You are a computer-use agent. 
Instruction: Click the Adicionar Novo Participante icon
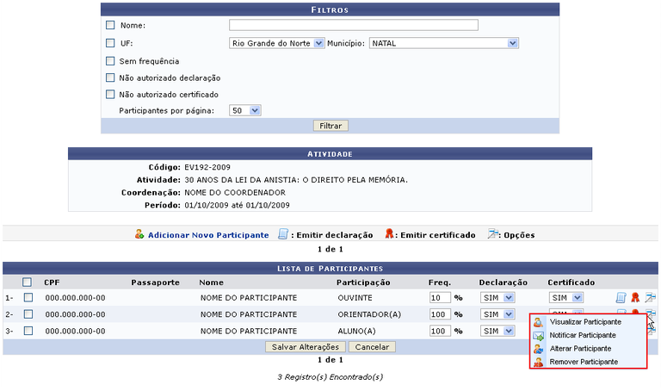pos(139,234)
